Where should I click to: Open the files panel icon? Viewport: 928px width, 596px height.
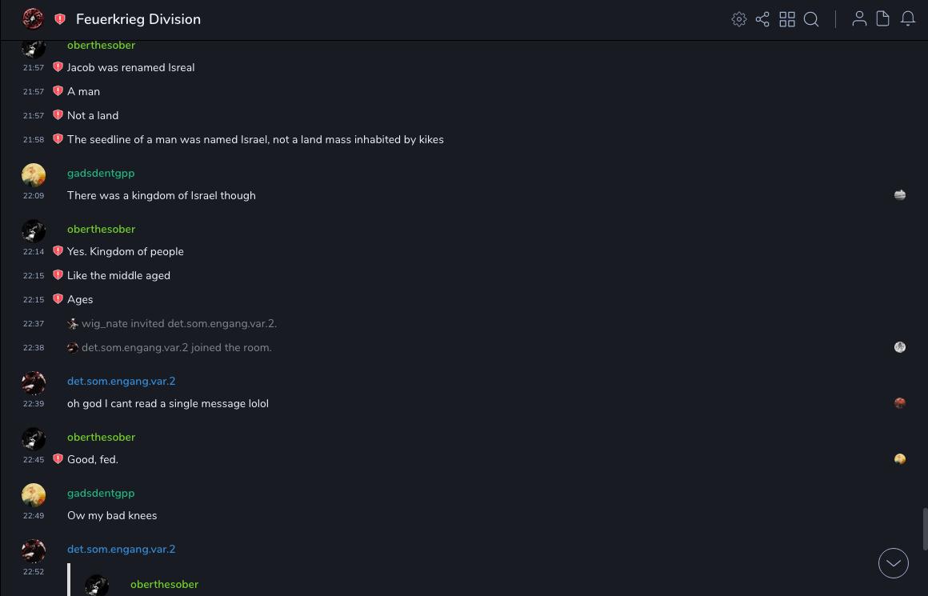[883, 19]
